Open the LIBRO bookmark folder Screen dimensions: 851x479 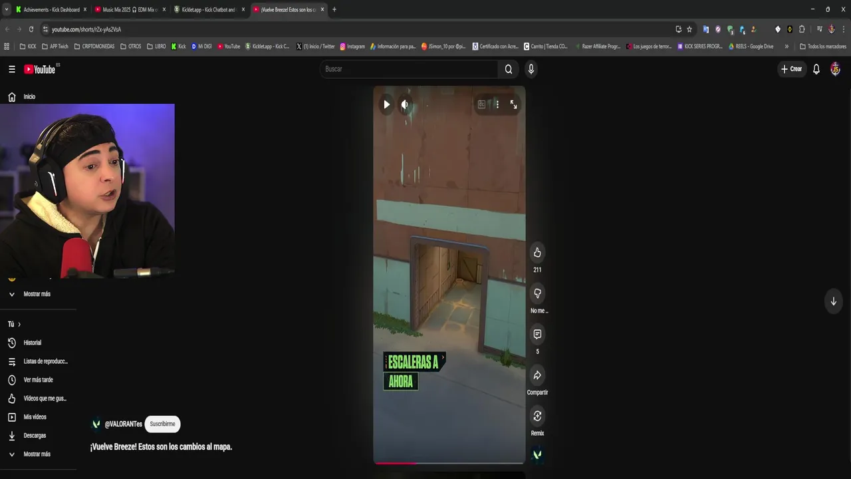(x=156, y=47)
